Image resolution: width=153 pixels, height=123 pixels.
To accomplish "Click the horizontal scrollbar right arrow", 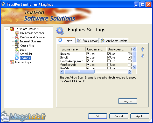I will [x=130, y=71].
